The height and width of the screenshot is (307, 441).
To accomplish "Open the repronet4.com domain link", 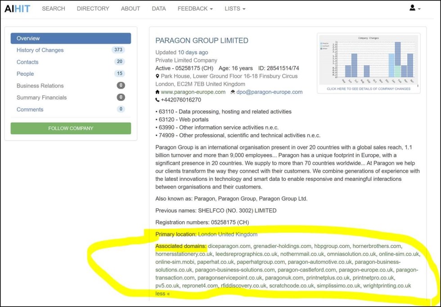I will click(x=200, y=286).
